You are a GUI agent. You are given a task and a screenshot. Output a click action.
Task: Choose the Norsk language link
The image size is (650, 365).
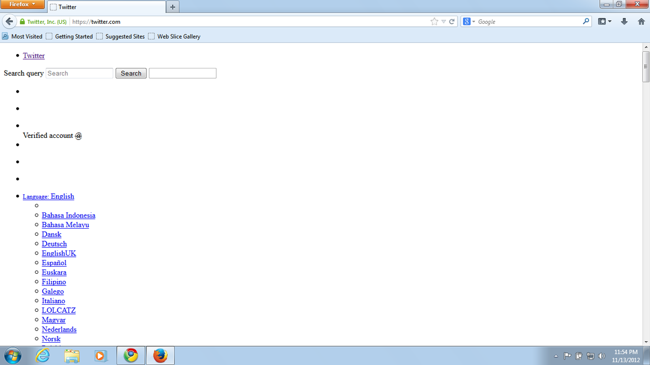click(51, 339)
